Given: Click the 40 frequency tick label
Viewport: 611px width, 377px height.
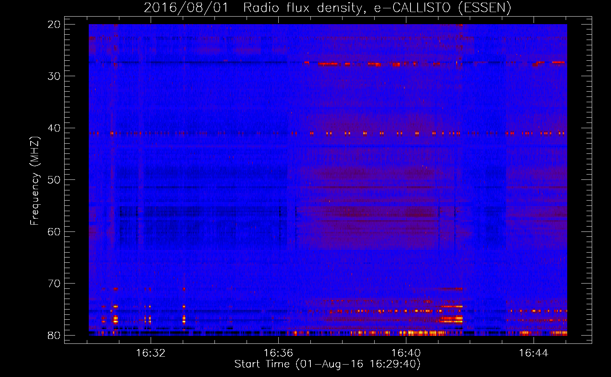Looking at the screenshot, I should coord(54,128).
